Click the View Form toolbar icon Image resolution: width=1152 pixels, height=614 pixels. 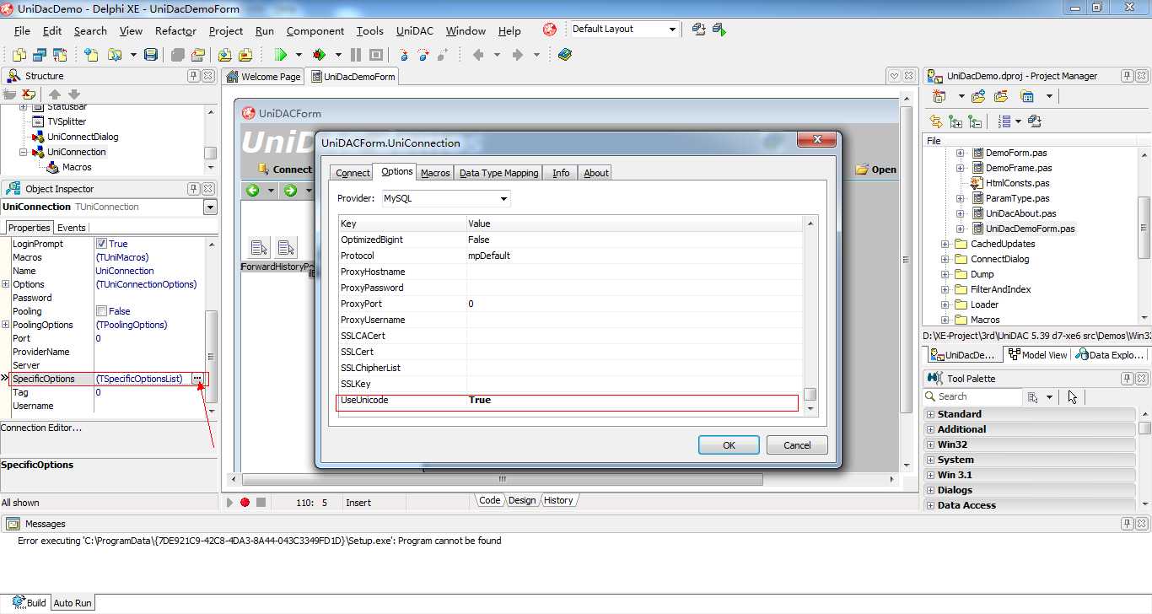(x=39, y=55)
